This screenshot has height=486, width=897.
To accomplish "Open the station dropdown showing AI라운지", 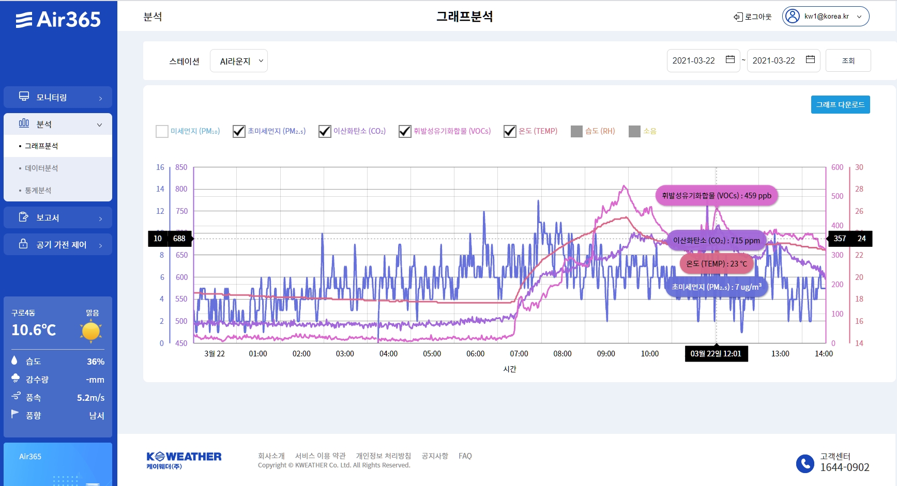I will click(239, 61).
